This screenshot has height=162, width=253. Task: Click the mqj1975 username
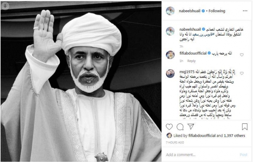pyautogui.click(x=187, y=72)
